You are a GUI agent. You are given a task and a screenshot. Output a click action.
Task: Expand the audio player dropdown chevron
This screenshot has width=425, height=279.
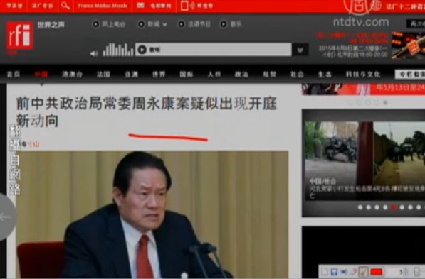pyautogui.click(x=300, y=50)
